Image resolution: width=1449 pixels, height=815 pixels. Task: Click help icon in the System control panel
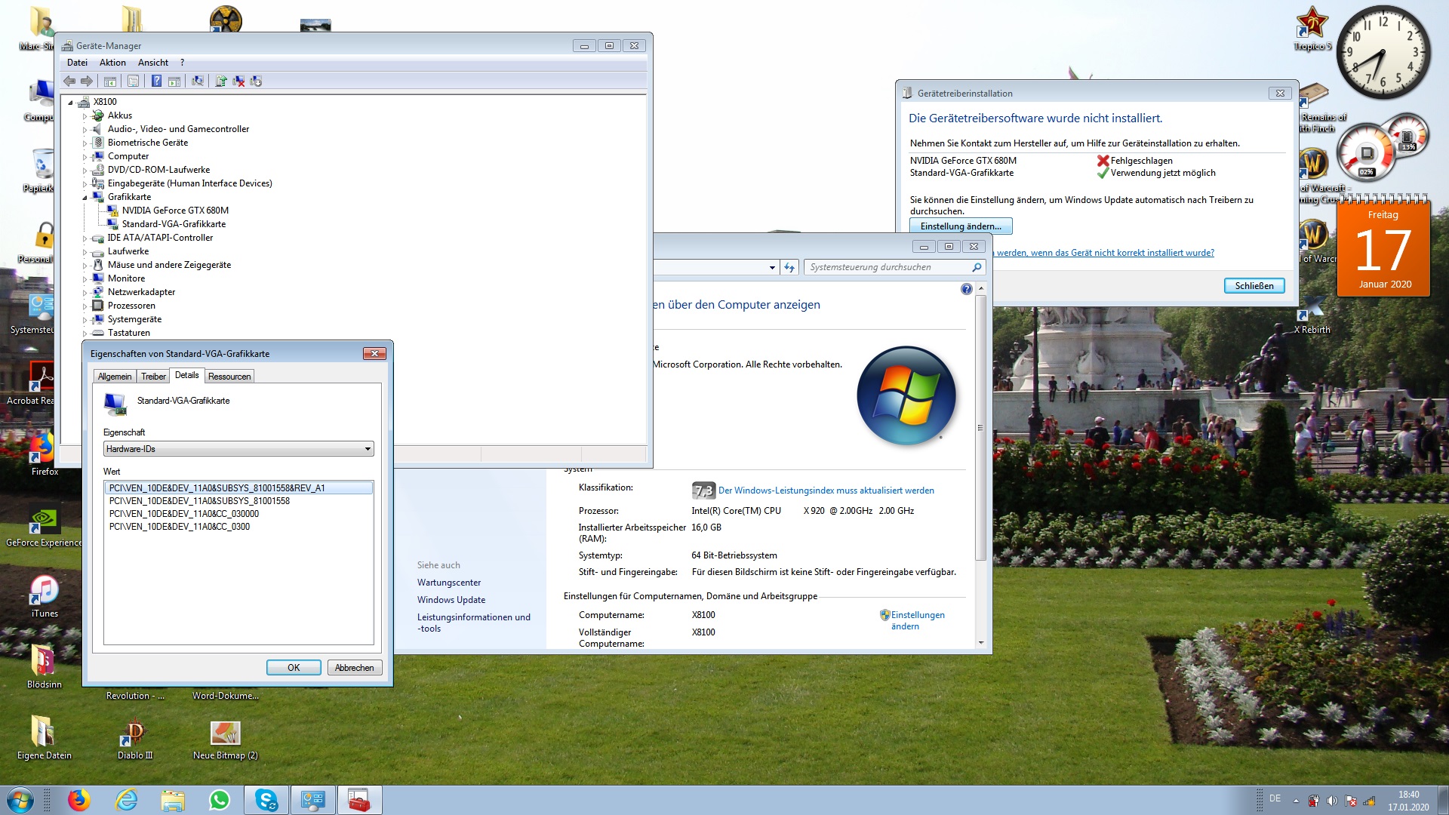tap(966, 289)
